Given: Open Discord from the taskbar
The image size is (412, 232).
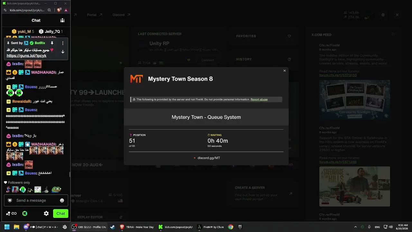Looking at the screenshot, I should pyautogui.click(x=26, y=227).
